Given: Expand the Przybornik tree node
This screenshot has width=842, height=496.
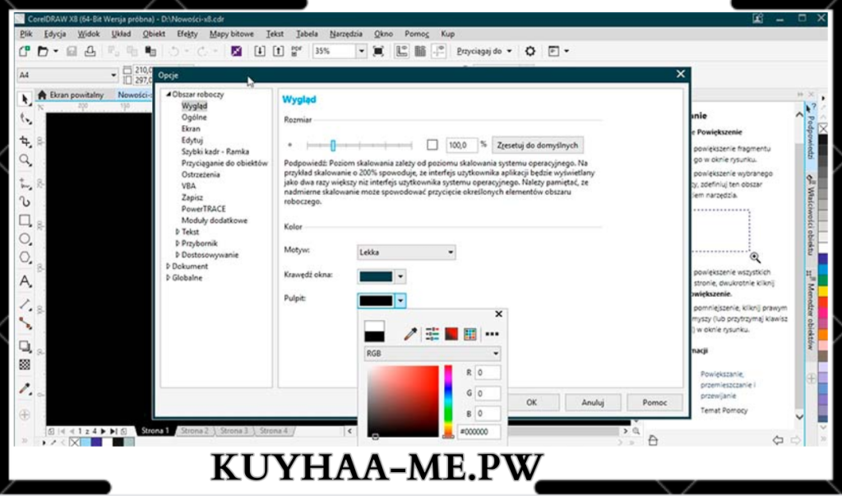Looking at the screenshot, I should pos(178,243).
